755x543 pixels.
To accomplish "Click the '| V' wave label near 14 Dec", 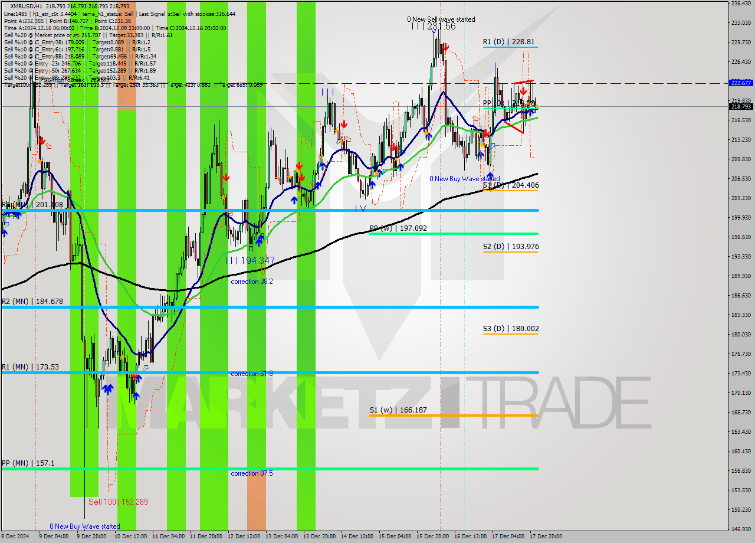I will 361,208.
